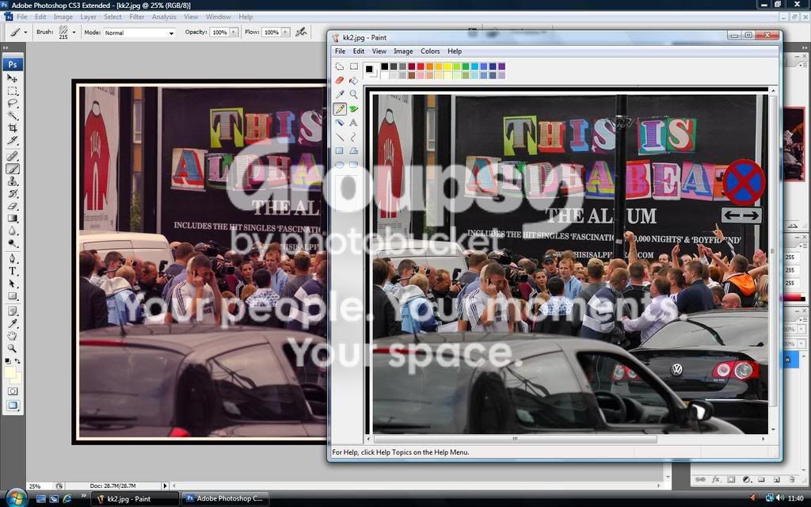Pick the Polygon tool in Paint
This screenshot has width=811, height=507.
tap(353, 151)
